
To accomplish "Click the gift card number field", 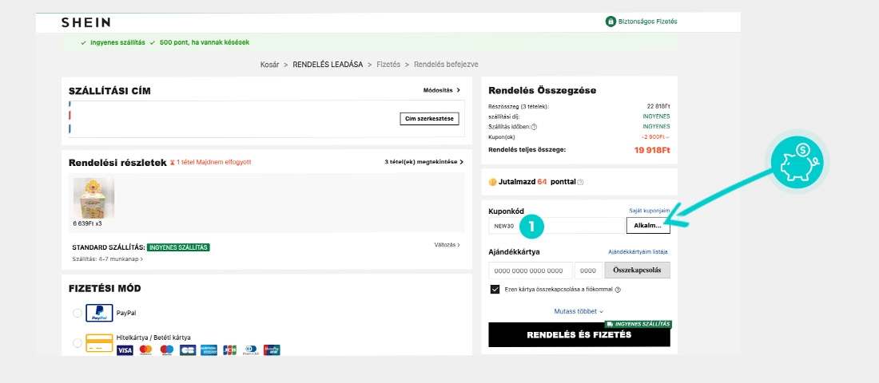I will (531, 270).
